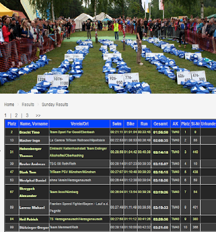The image size is (216, 232).
Task: Click overall place 84 cell
Action: pos(12,219)
